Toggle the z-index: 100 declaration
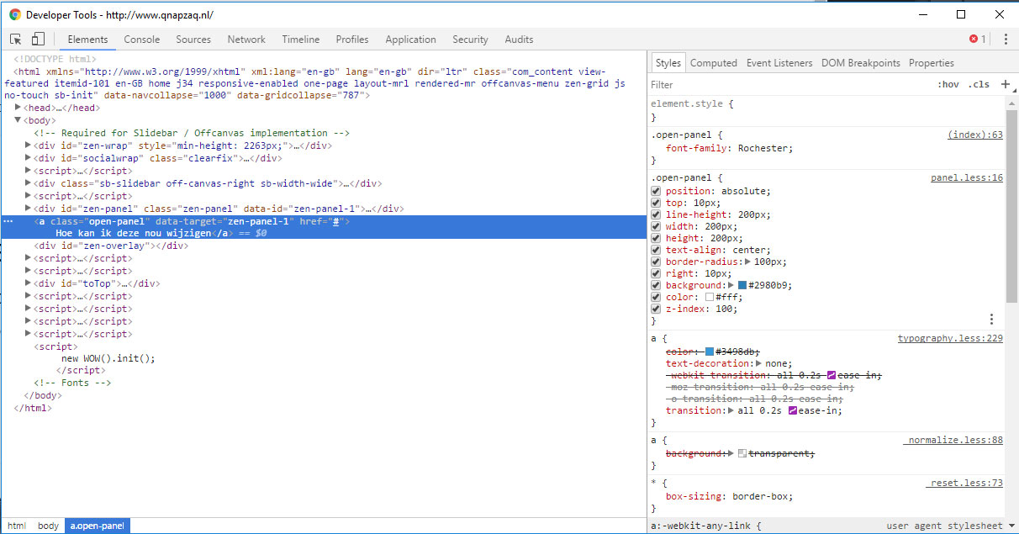The width and height of the screenshot is (1019, 534). (x=657, y=309)
